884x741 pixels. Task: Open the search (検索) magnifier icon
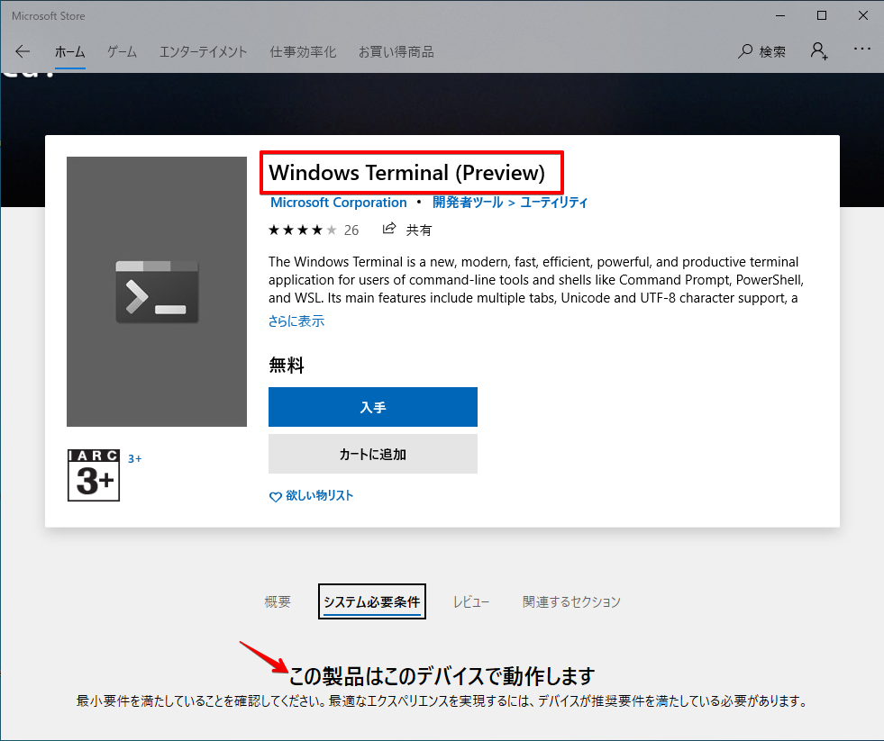(x=745, y=52)
